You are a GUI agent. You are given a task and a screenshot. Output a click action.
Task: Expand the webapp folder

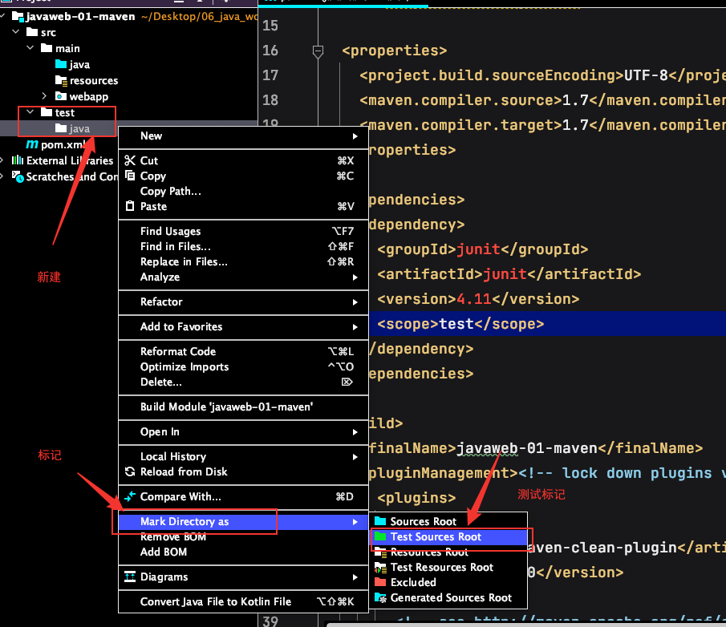[x=44, y=95]
